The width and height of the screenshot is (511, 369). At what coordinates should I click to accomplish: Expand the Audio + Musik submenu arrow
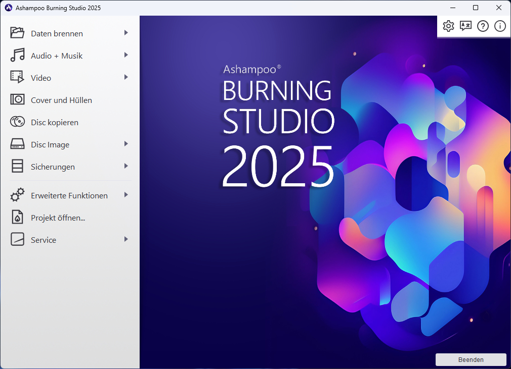point(126,55)
